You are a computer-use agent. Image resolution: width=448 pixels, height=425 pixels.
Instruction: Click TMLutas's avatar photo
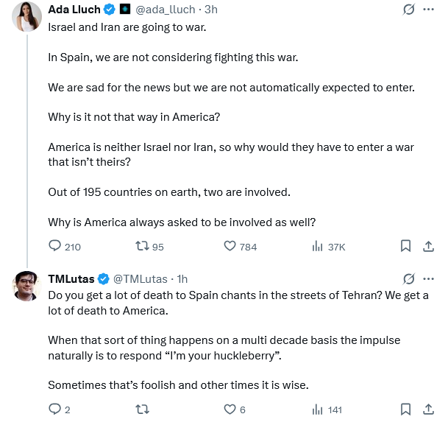click(x=27, y=285)
